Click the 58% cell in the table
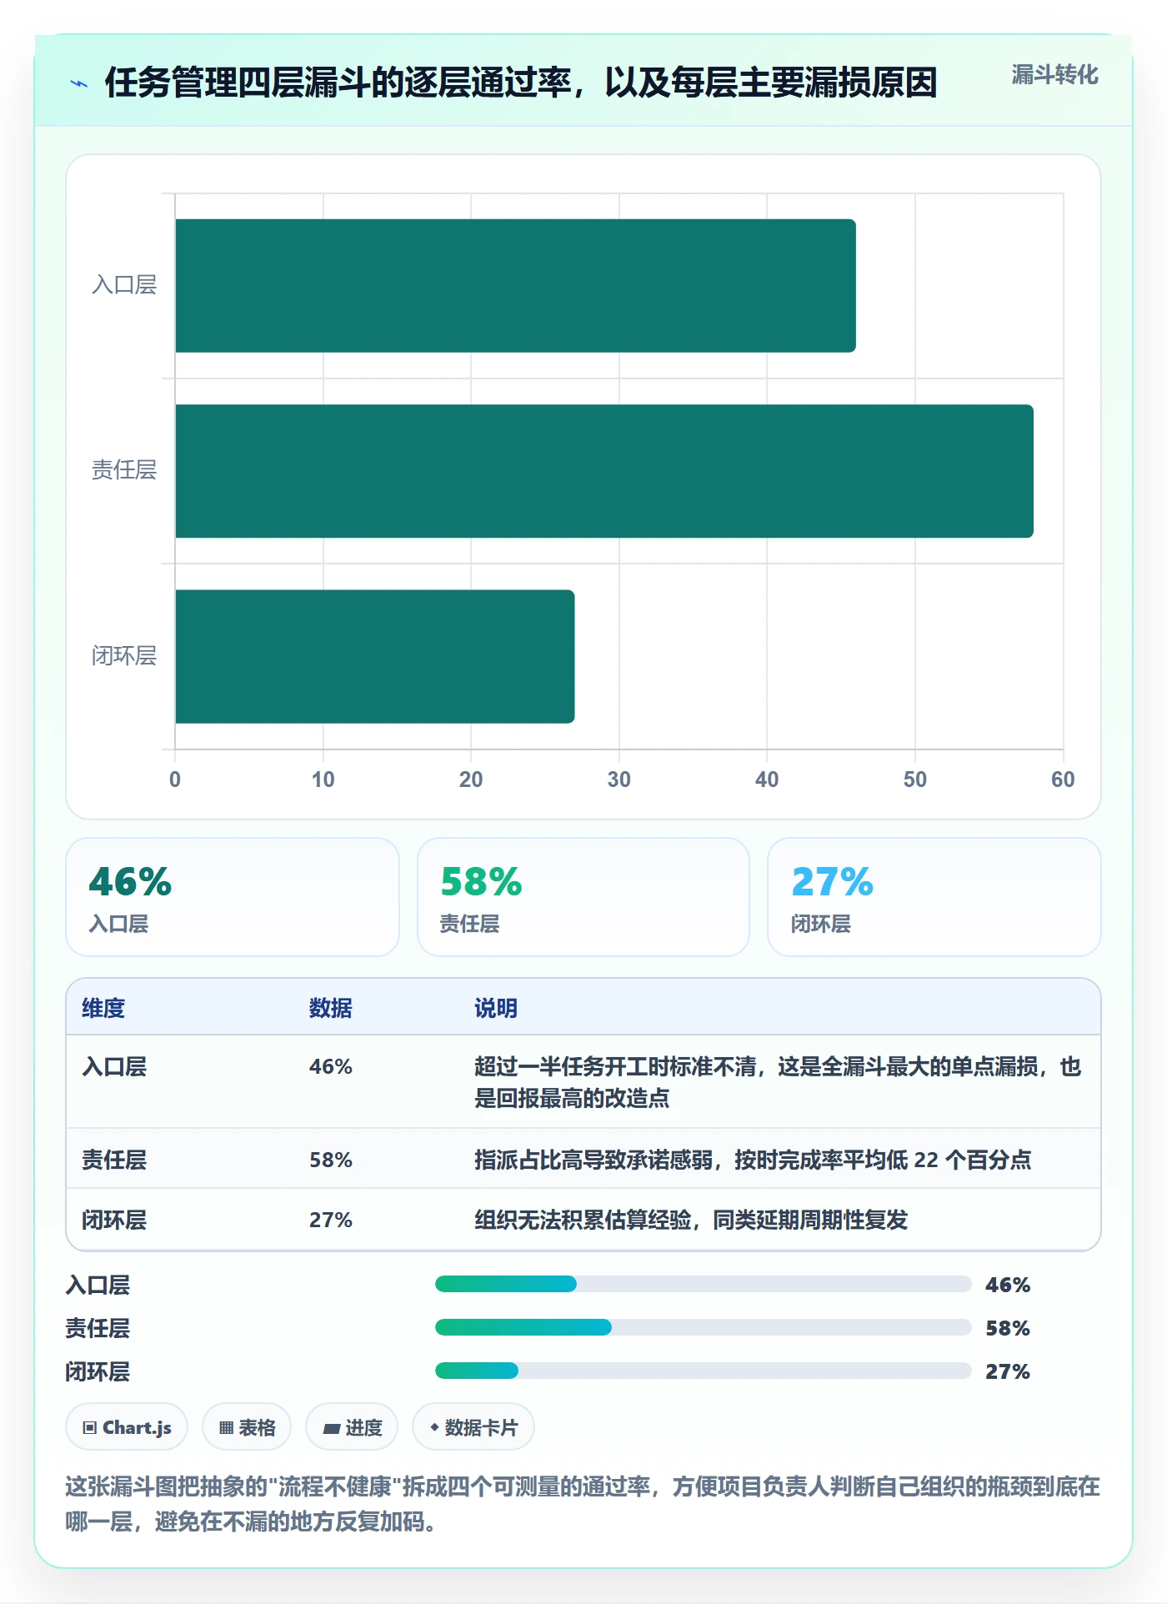The width and height of the screenshot is (1167, 1604). coord(331,1160)
